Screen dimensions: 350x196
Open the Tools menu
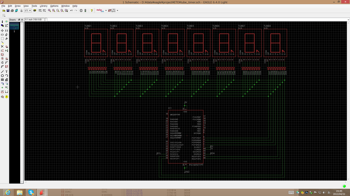point(34,6)
